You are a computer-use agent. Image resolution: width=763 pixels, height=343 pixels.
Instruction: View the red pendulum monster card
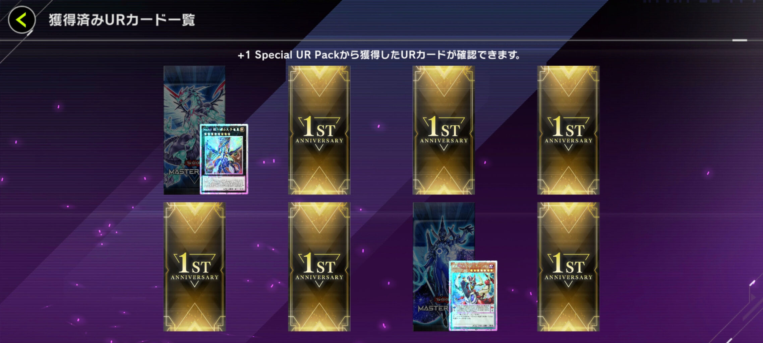click(473, 296)
